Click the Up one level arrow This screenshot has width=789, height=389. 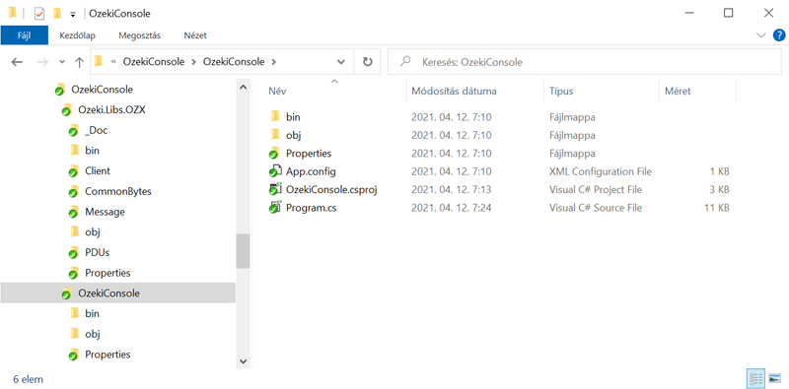(79, 62)
